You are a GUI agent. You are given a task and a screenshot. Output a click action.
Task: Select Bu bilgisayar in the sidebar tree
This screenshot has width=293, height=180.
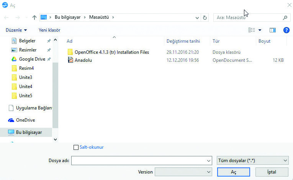pos(29,132)
